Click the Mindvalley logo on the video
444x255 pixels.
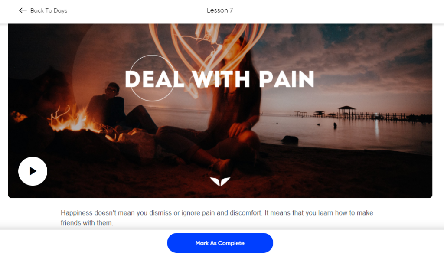[x=220, y=182]
